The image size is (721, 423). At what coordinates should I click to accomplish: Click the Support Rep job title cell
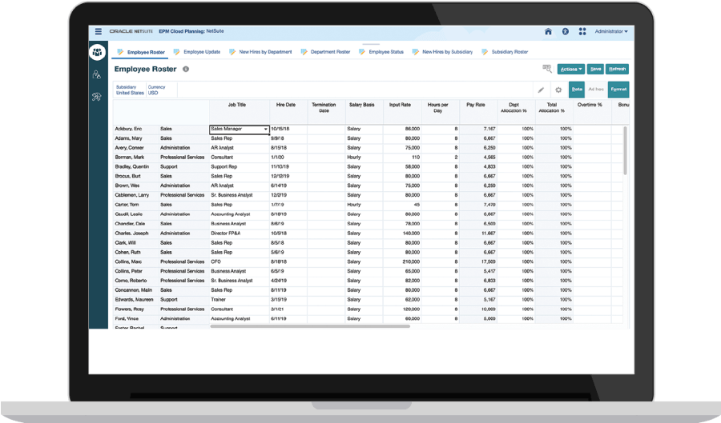[240, 167]
